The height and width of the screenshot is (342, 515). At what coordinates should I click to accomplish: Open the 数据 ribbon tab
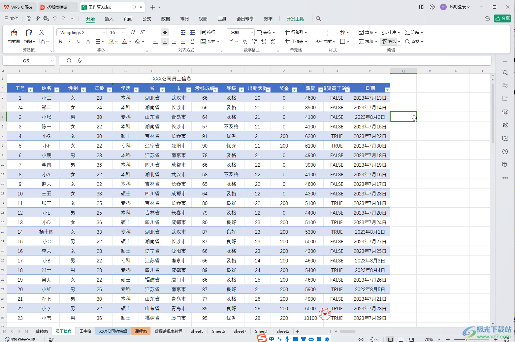[x=166, y=19]
